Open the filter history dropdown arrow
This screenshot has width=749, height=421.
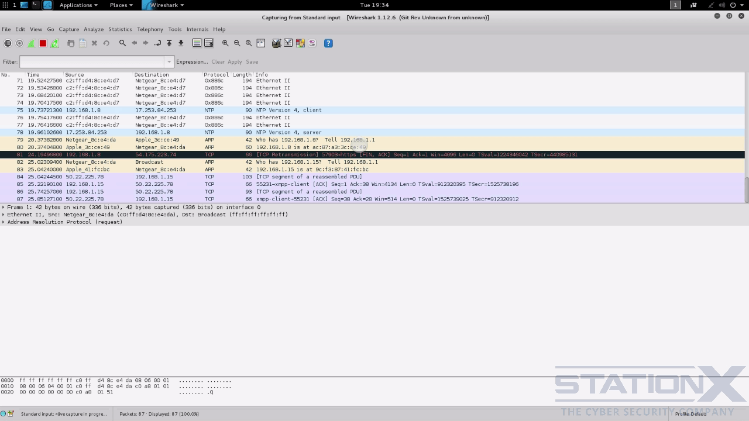click(169, 62)
